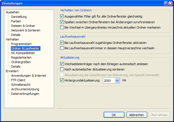Close the Einstellungen dialog

(171, 3)
